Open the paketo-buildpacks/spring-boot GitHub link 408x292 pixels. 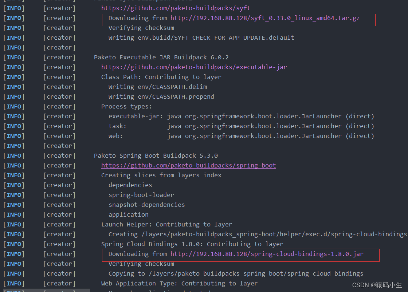point(188,165)
